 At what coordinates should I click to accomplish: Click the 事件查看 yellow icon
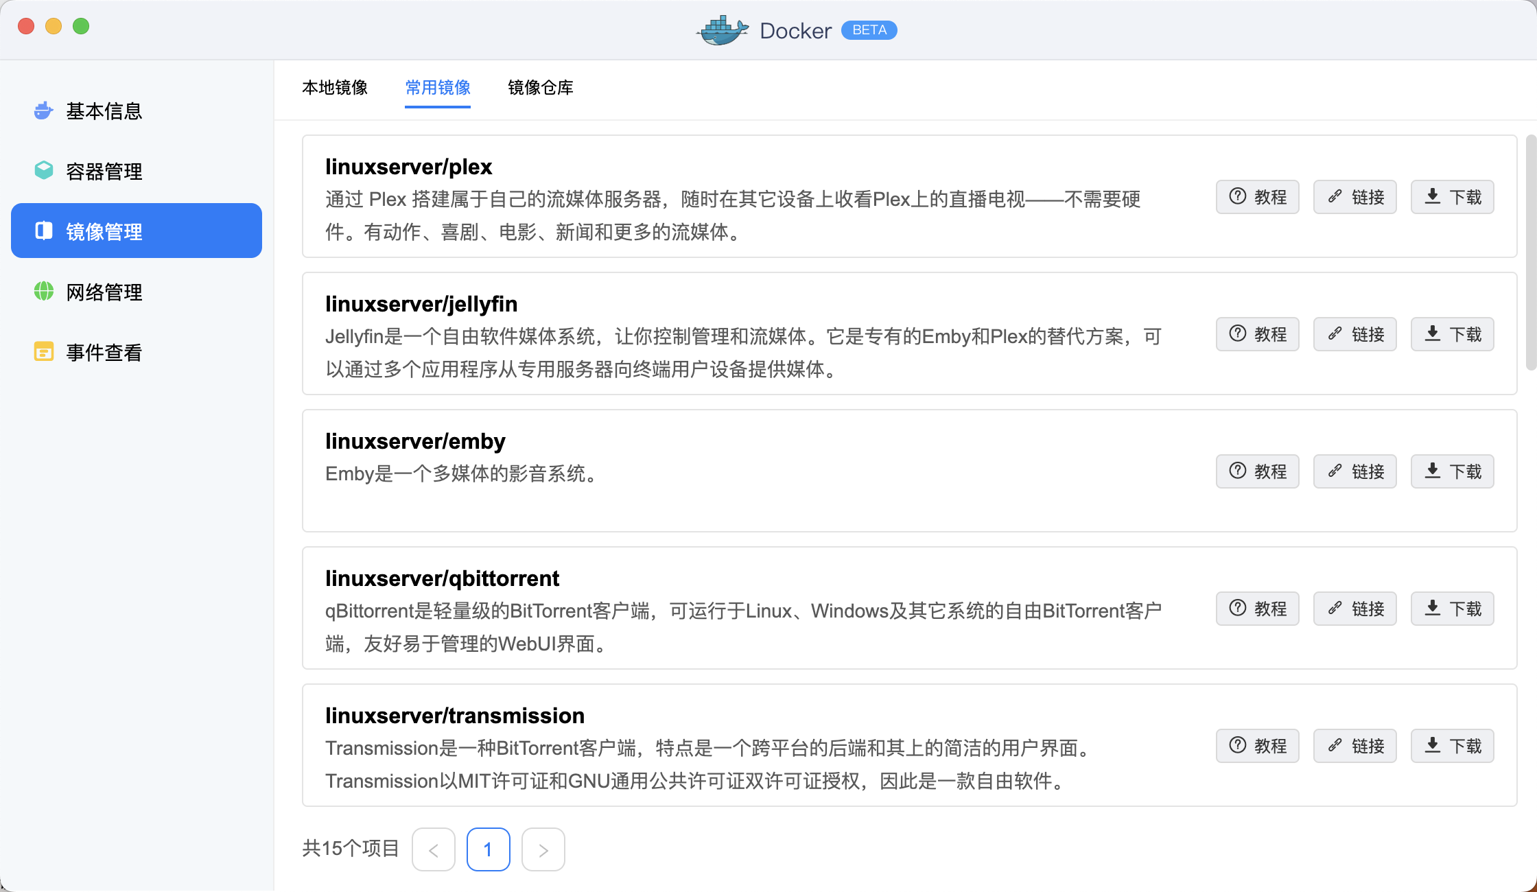(44, 352)
